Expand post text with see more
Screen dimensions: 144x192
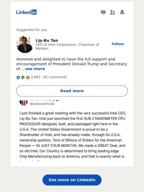(x=35, y=69)
